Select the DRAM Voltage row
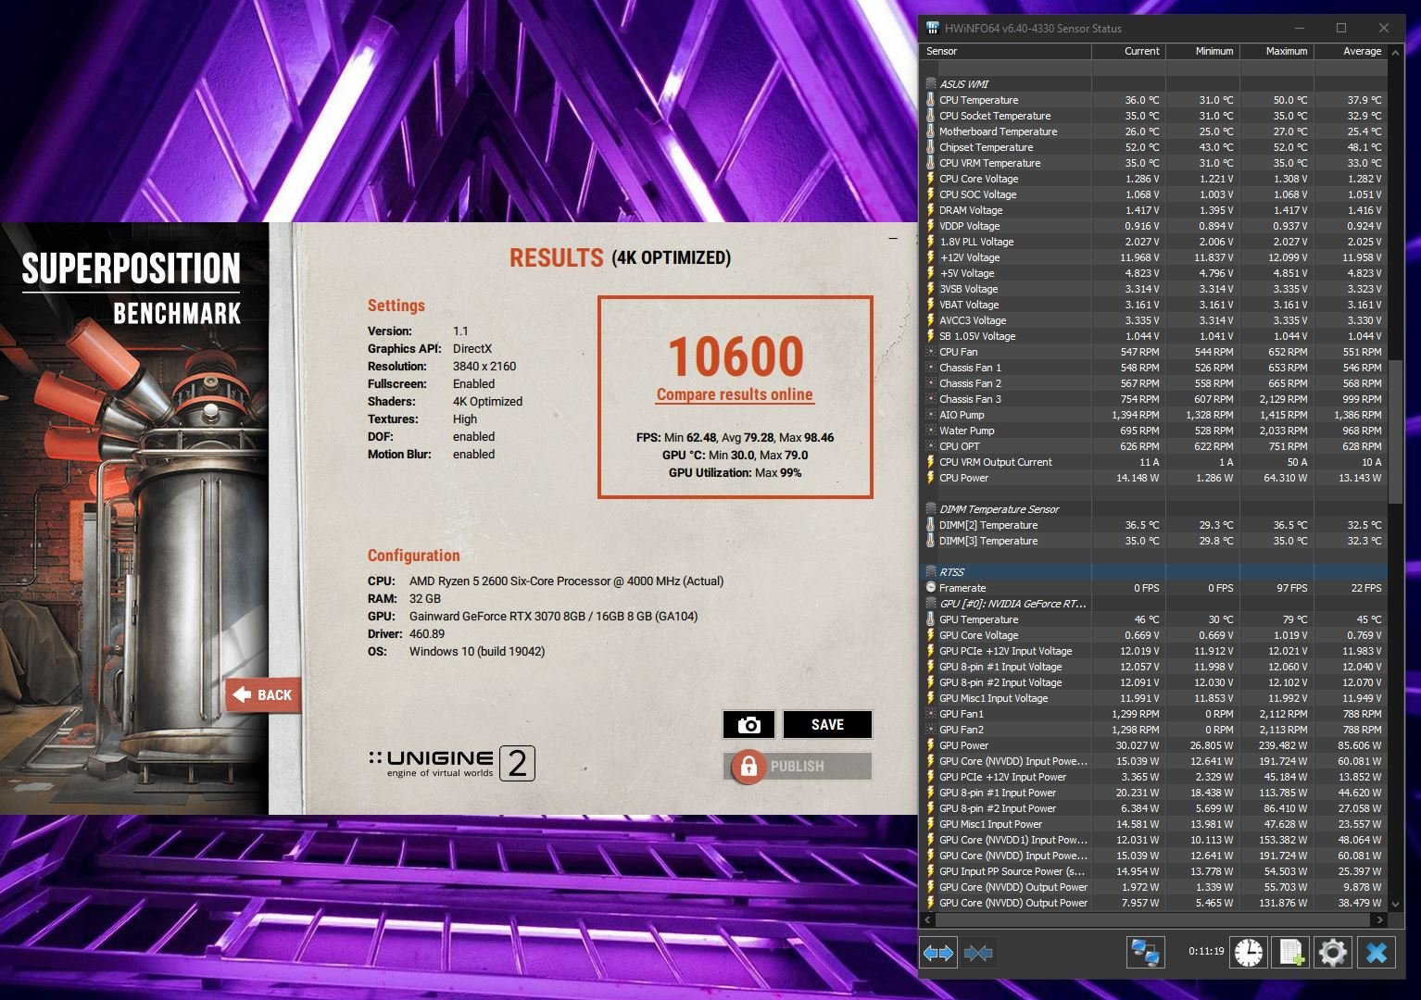This screenshot has width=1421, height=1000. coord(1154,210)
